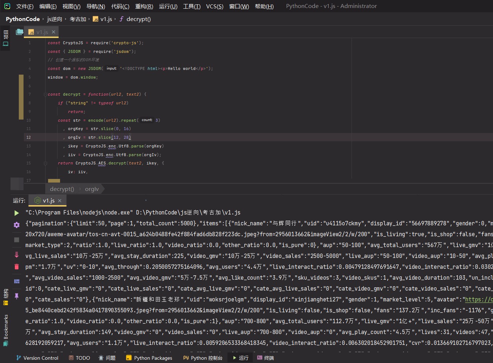Screen dimensions: 493x363
Task: Open the Python Packages tool window
Action: coord(149,358)
